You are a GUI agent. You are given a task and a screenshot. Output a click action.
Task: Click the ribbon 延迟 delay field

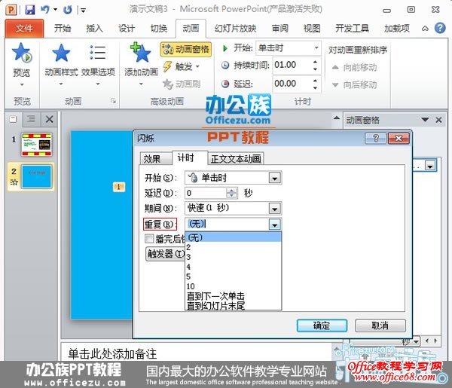[292, 84]
